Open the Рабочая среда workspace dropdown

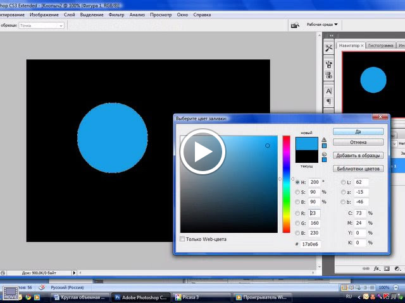click(322, 25)
